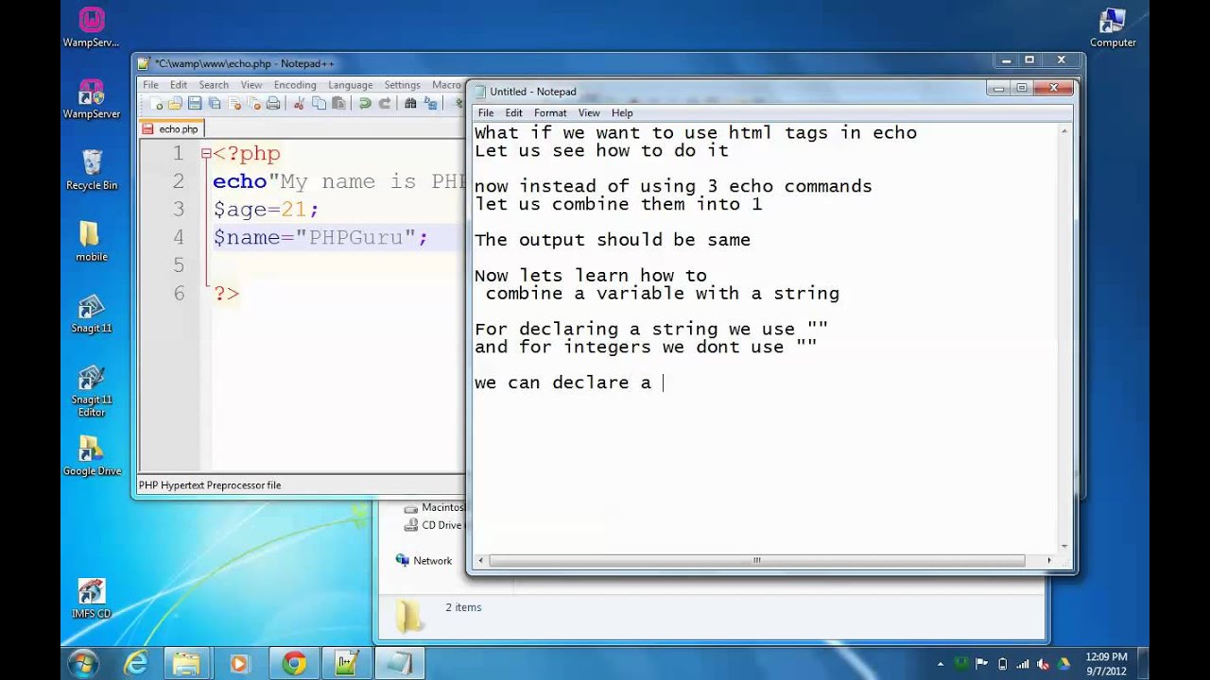Open the second WampServer desktop shortcut
The height and width of the screenshot is (680, 1210).
click(92, 98)
